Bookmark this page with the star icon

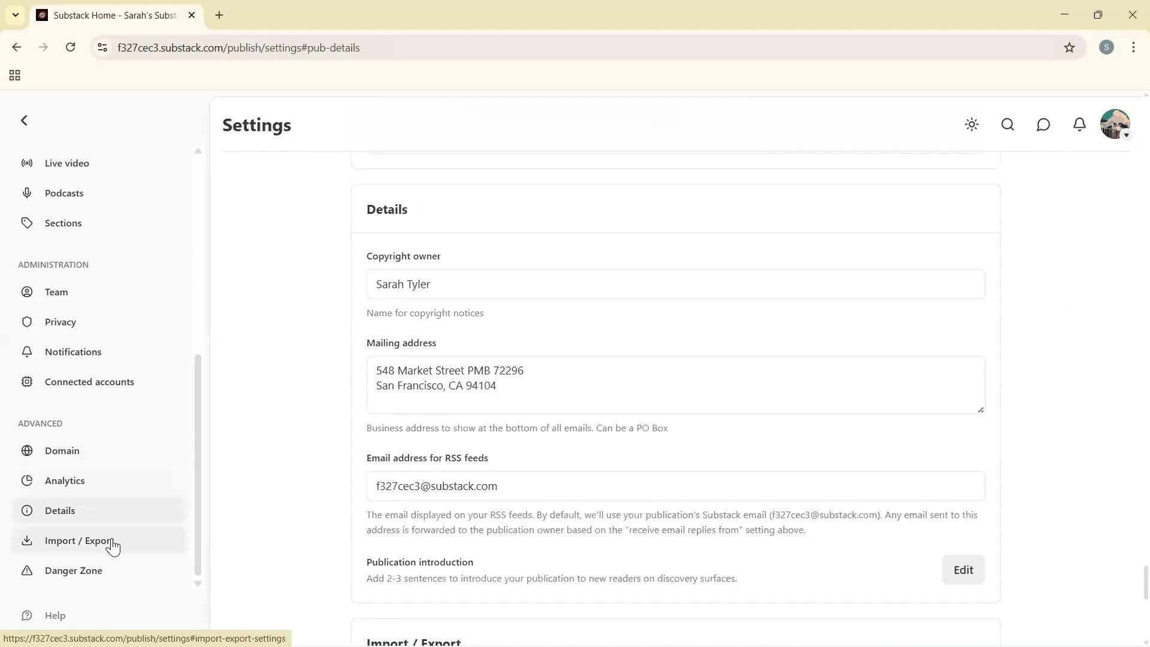click(1070, 47)
